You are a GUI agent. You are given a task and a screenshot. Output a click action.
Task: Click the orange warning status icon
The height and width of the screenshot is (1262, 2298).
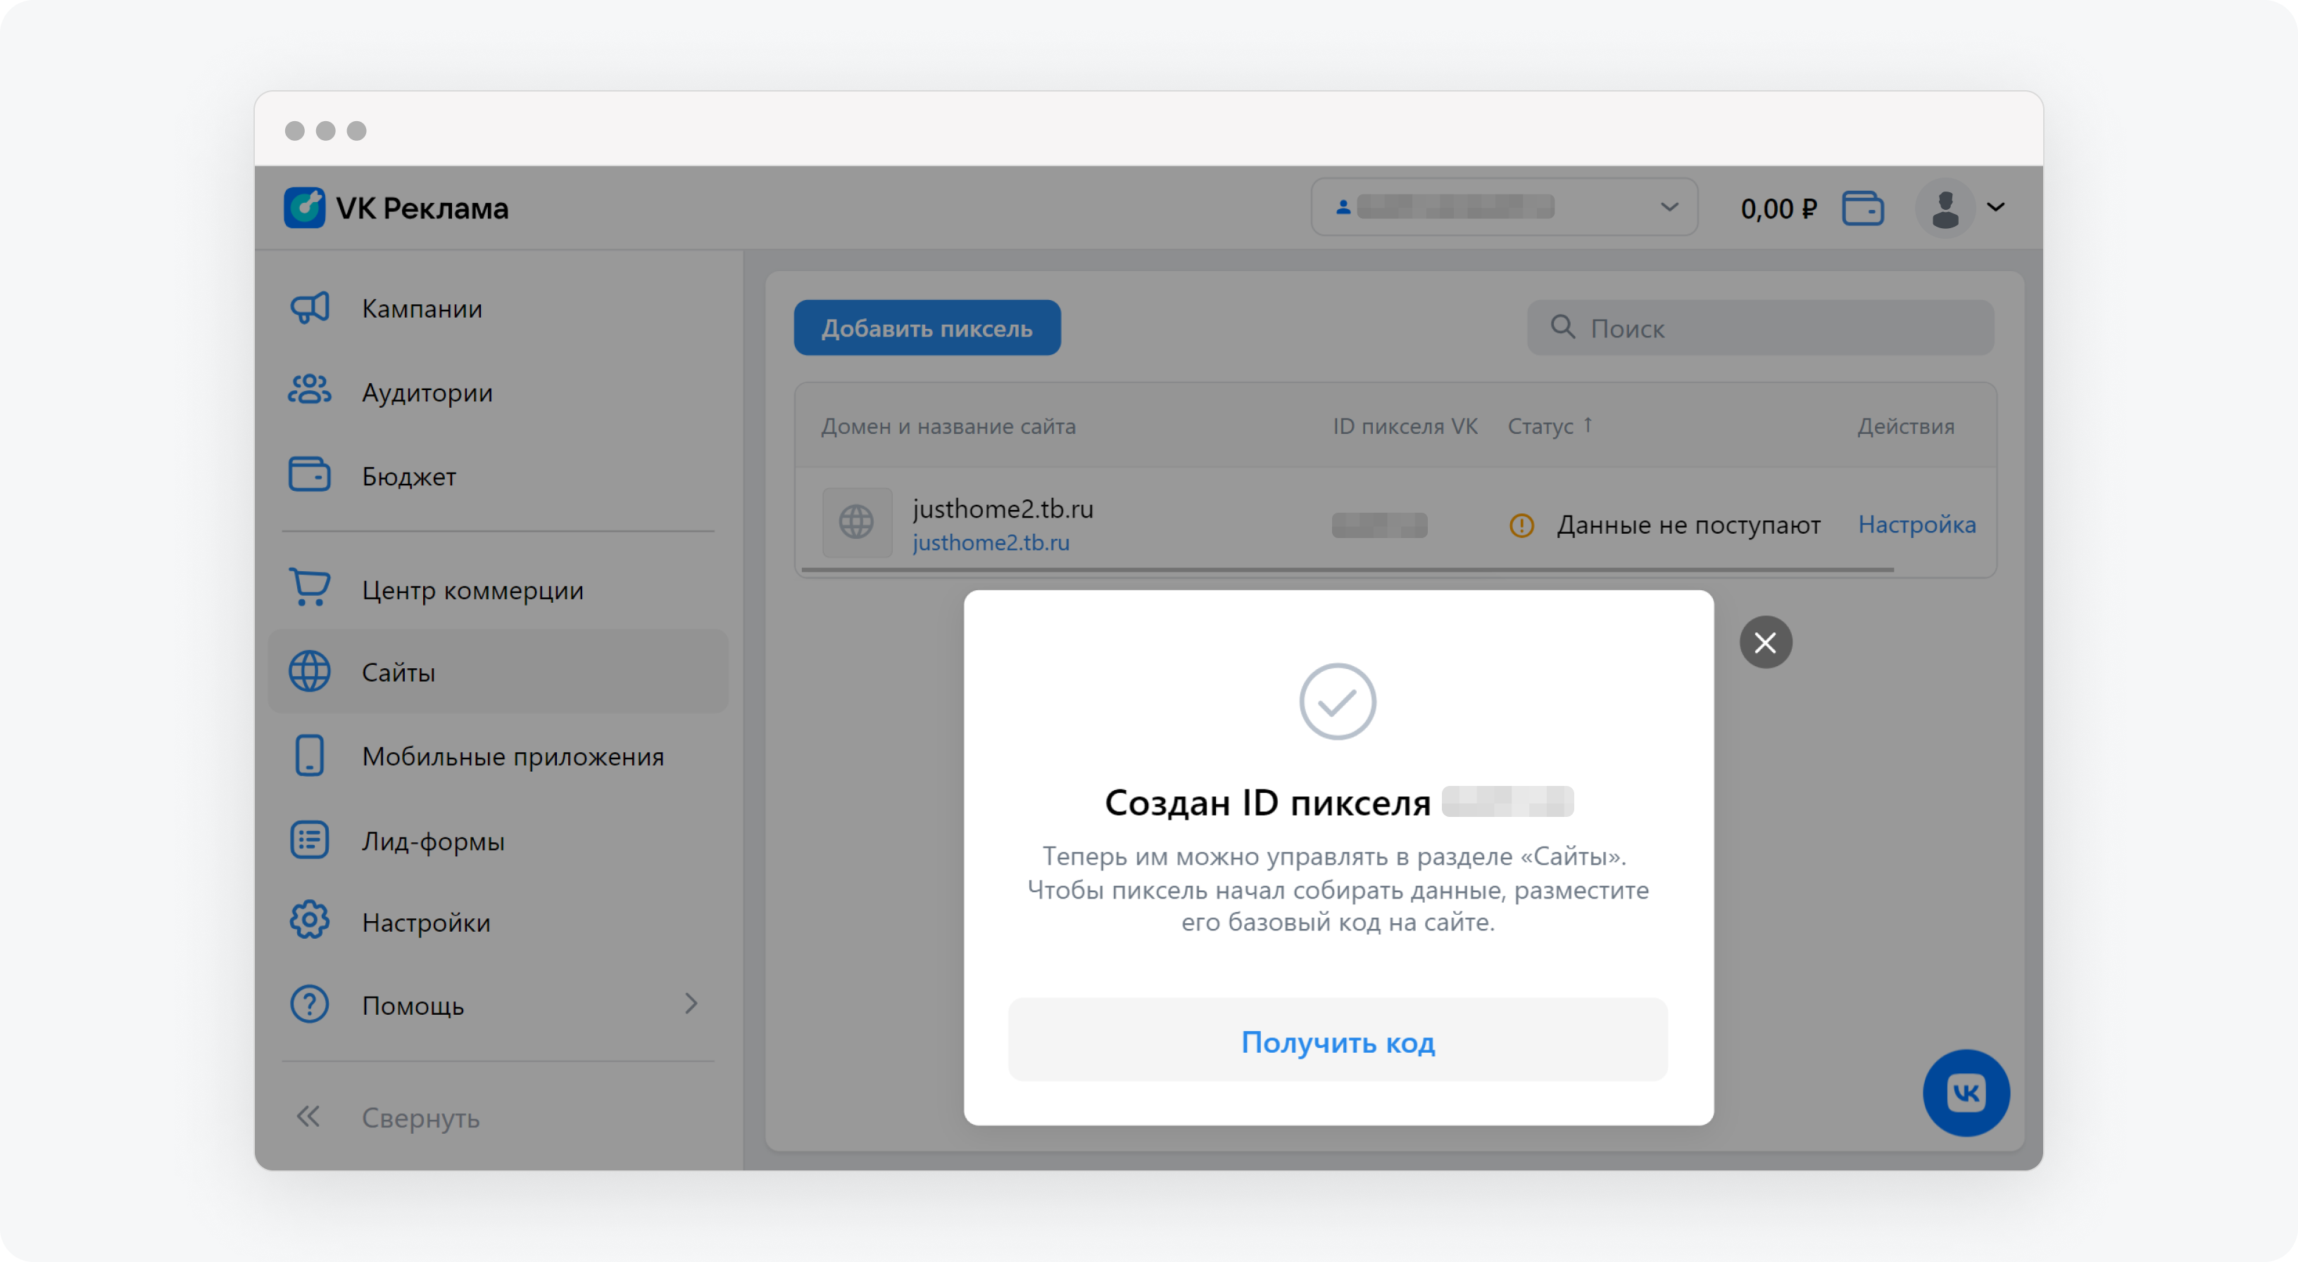[x=1521, y=525]
